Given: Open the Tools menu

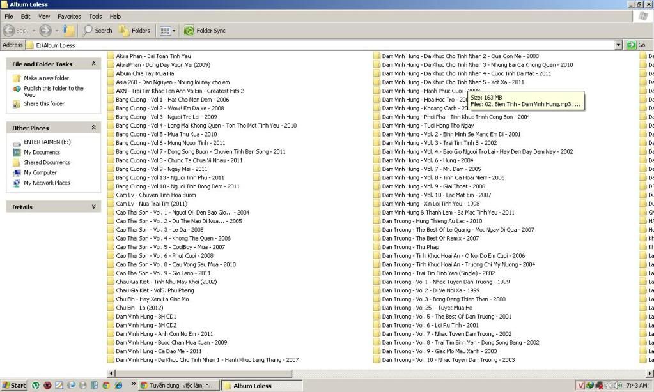Looking at the screenshot, I should coord(95,16).
